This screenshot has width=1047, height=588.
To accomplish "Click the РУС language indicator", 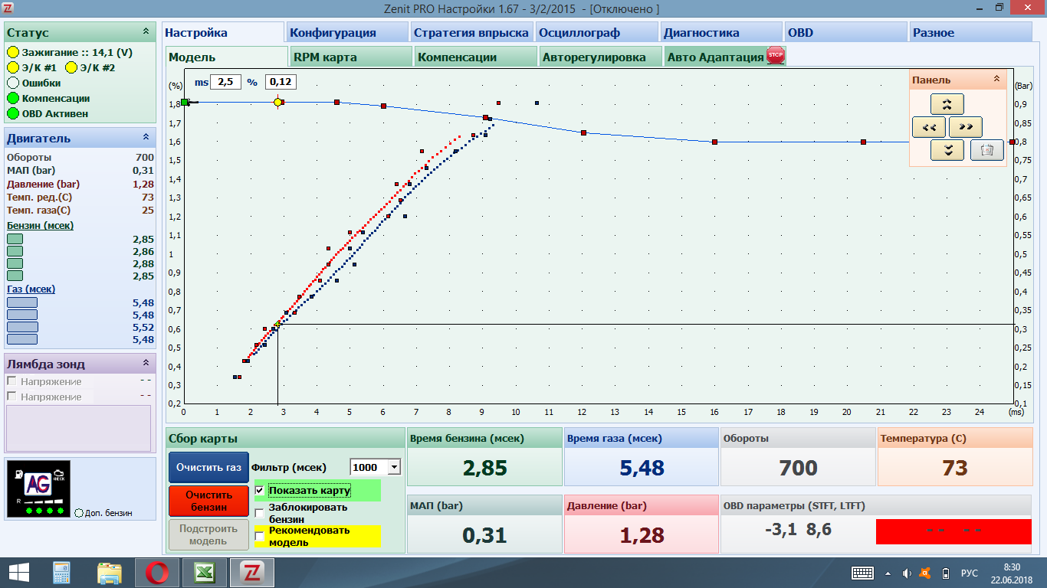I will pyautogui.click(x=970, y=573).
